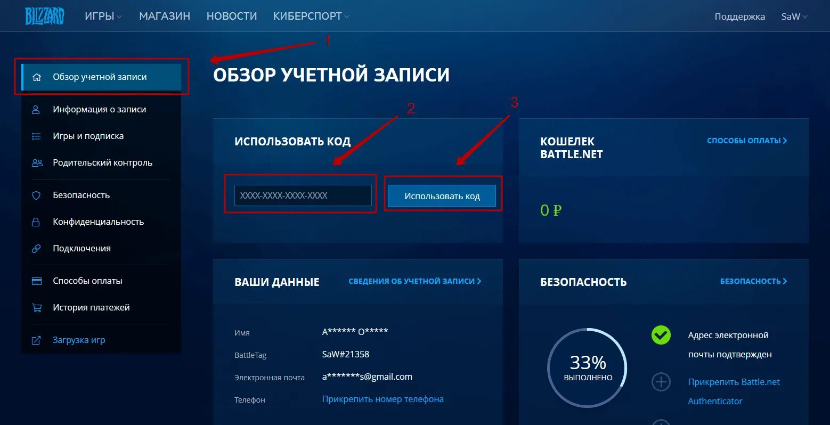
Task: Click the chain link icon beside Подключения
Action: point(36,249)
